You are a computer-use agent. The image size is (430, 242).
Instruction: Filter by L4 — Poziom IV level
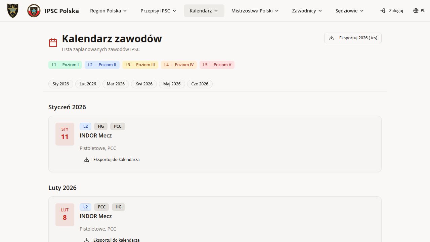point(179,65)
